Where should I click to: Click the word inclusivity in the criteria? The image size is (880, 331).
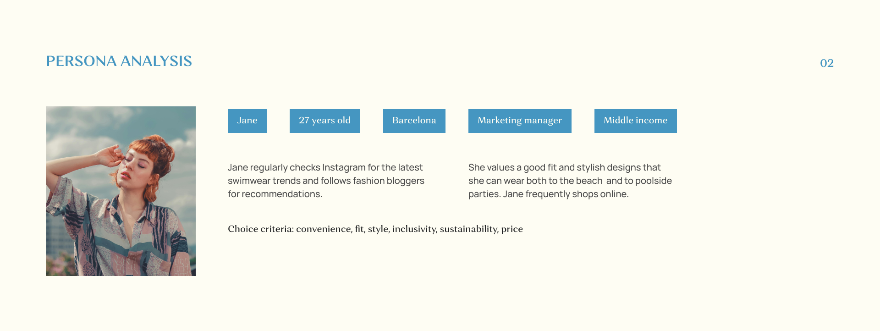point(414,229)
